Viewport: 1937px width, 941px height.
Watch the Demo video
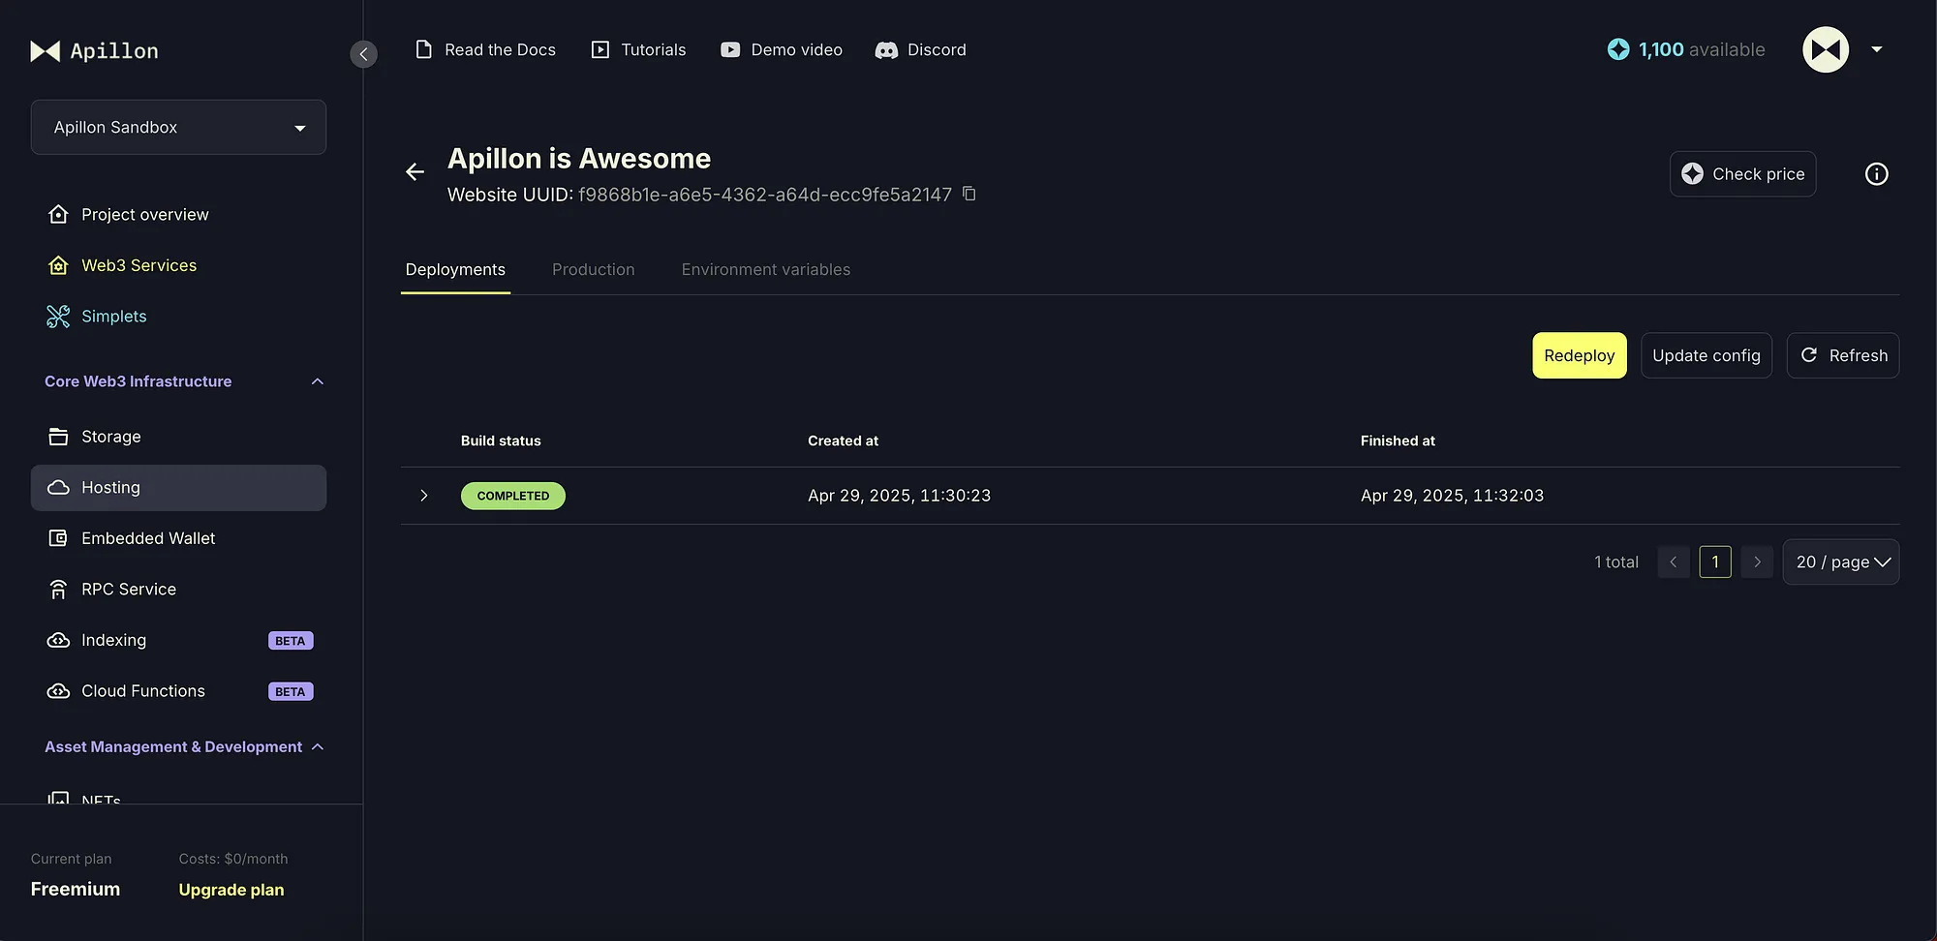(x=782, y=49)
